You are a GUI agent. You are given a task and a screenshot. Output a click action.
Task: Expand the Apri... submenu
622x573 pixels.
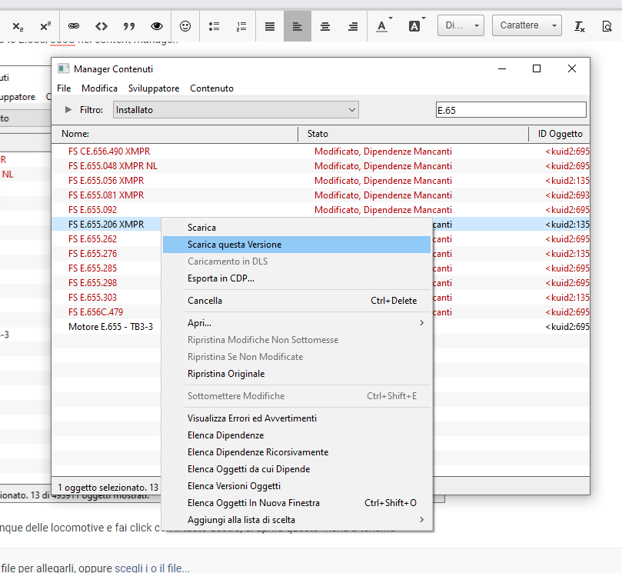coord(297,322)
